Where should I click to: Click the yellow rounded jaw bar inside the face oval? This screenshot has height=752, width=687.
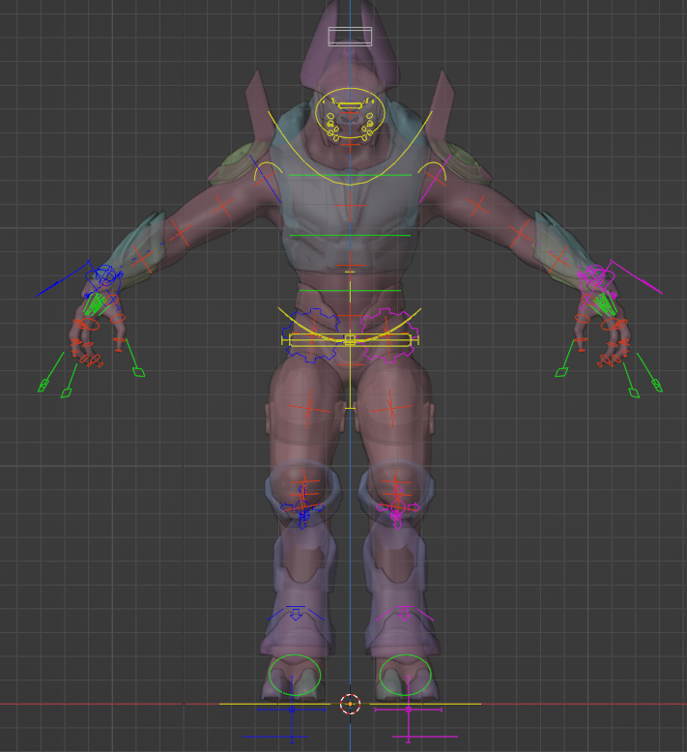point(350,105)
